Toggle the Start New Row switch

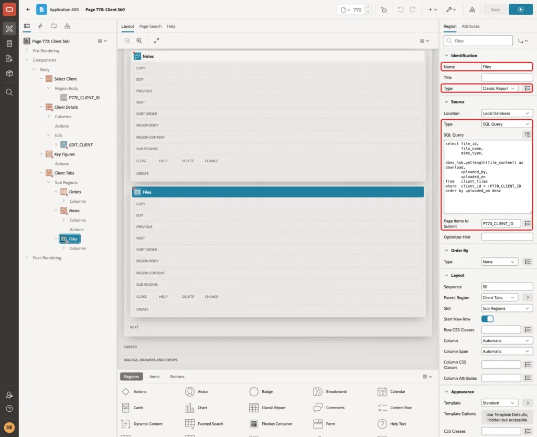(x=487, y=319)
